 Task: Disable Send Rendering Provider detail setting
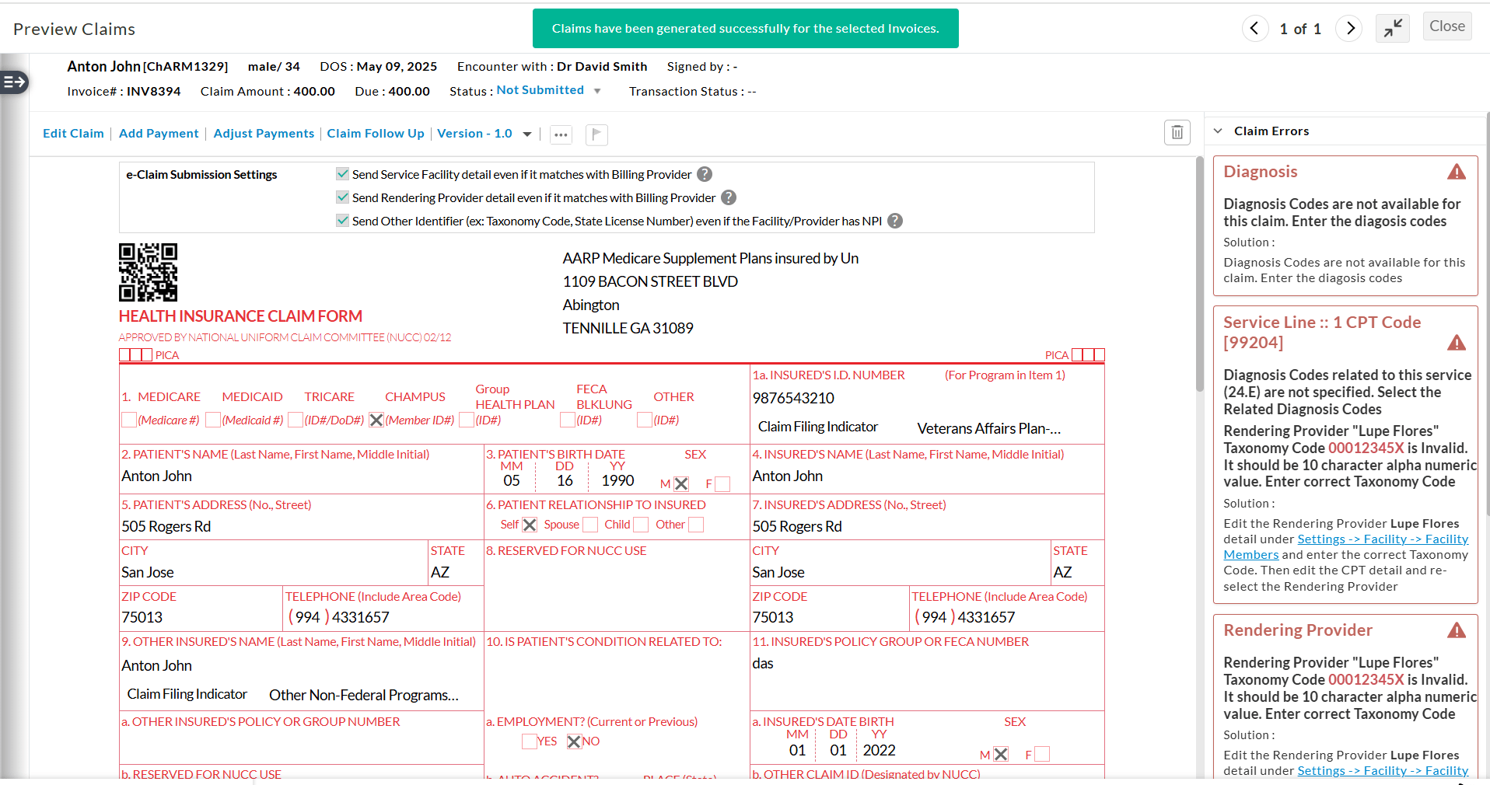342,197
